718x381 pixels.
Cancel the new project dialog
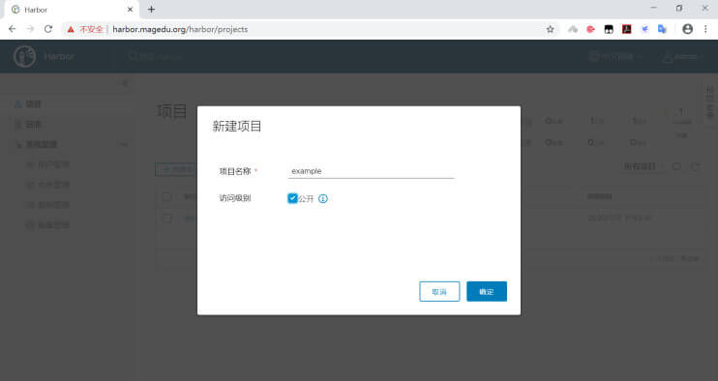tap(439, 291)
